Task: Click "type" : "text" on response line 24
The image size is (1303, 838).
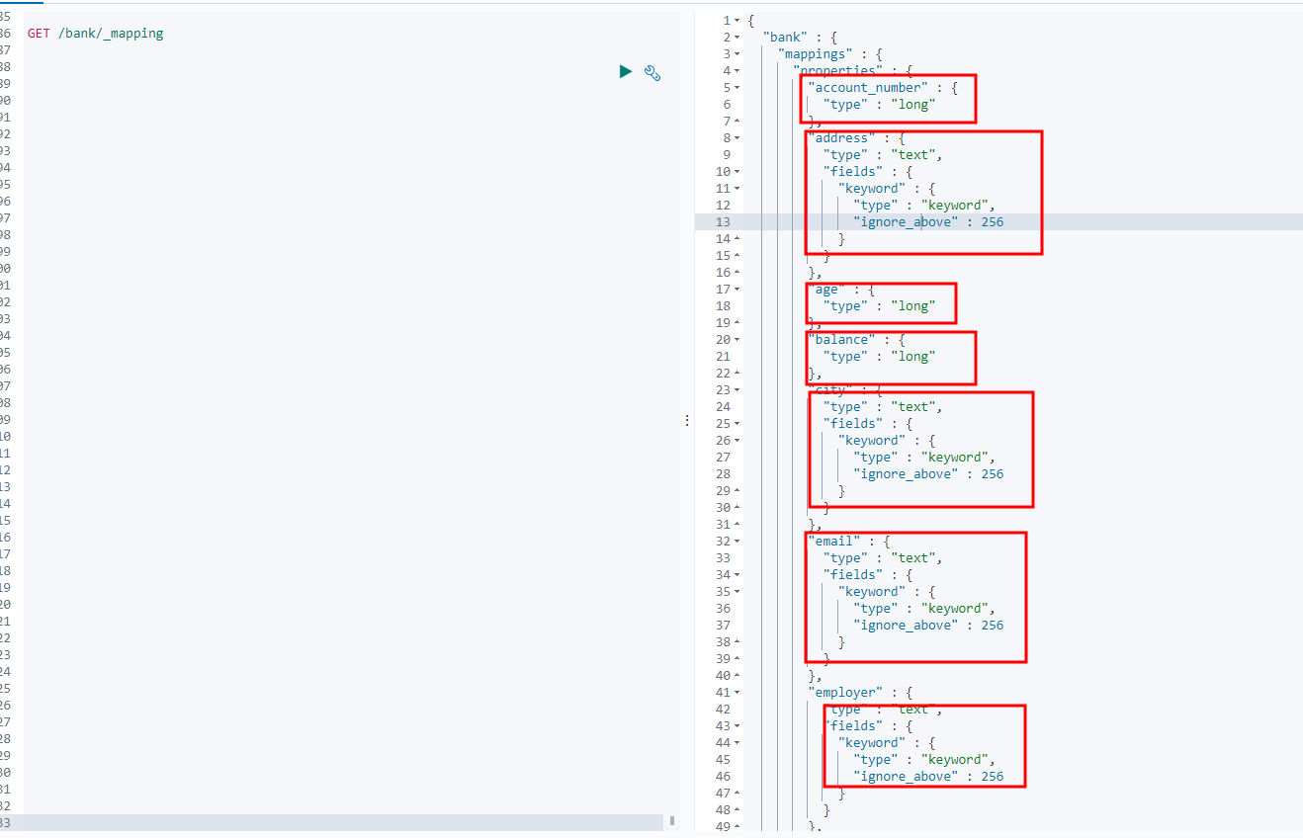Action: [x=882, y=407]
